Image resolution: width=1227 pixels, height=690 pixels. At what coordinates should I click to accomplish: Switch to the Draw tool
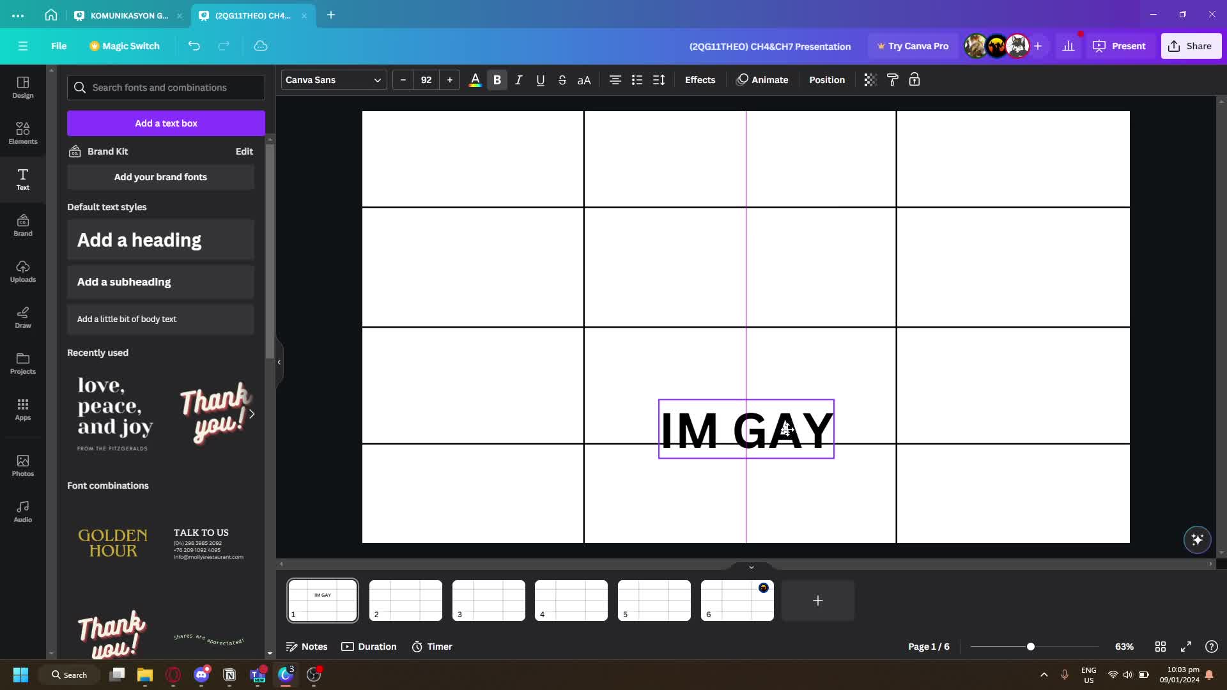(22, 318)
